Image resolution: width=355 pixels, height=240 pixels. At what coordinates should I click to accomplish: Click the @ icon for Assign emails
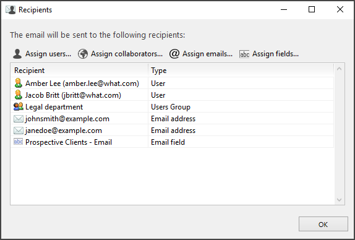coord(174,54)
